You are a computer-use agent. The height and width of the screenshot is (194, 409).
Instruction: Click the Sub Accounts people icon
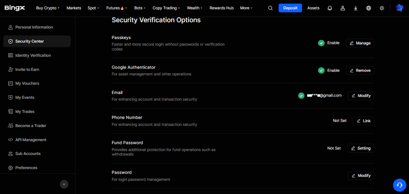(x=10, y=154)
